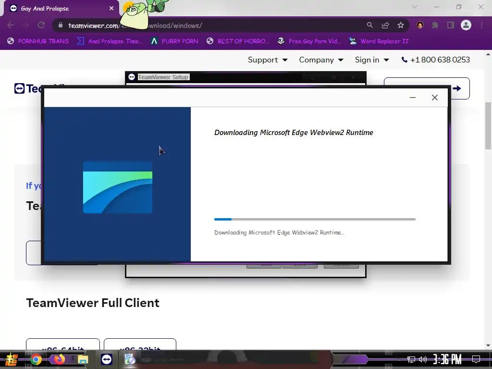This screenshot has height=369, width=492.
Task: Click the x86 64bit download button
Action: 63,344
